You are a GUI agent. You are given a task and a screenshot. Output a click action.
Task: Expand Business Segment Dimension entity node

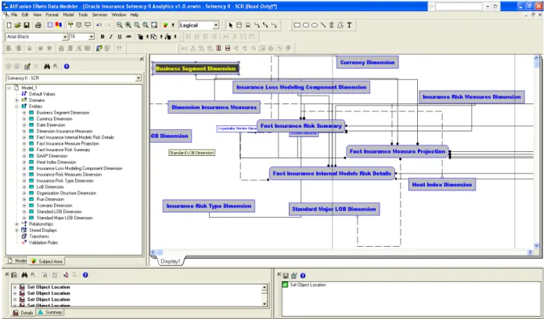click(24, 113)
